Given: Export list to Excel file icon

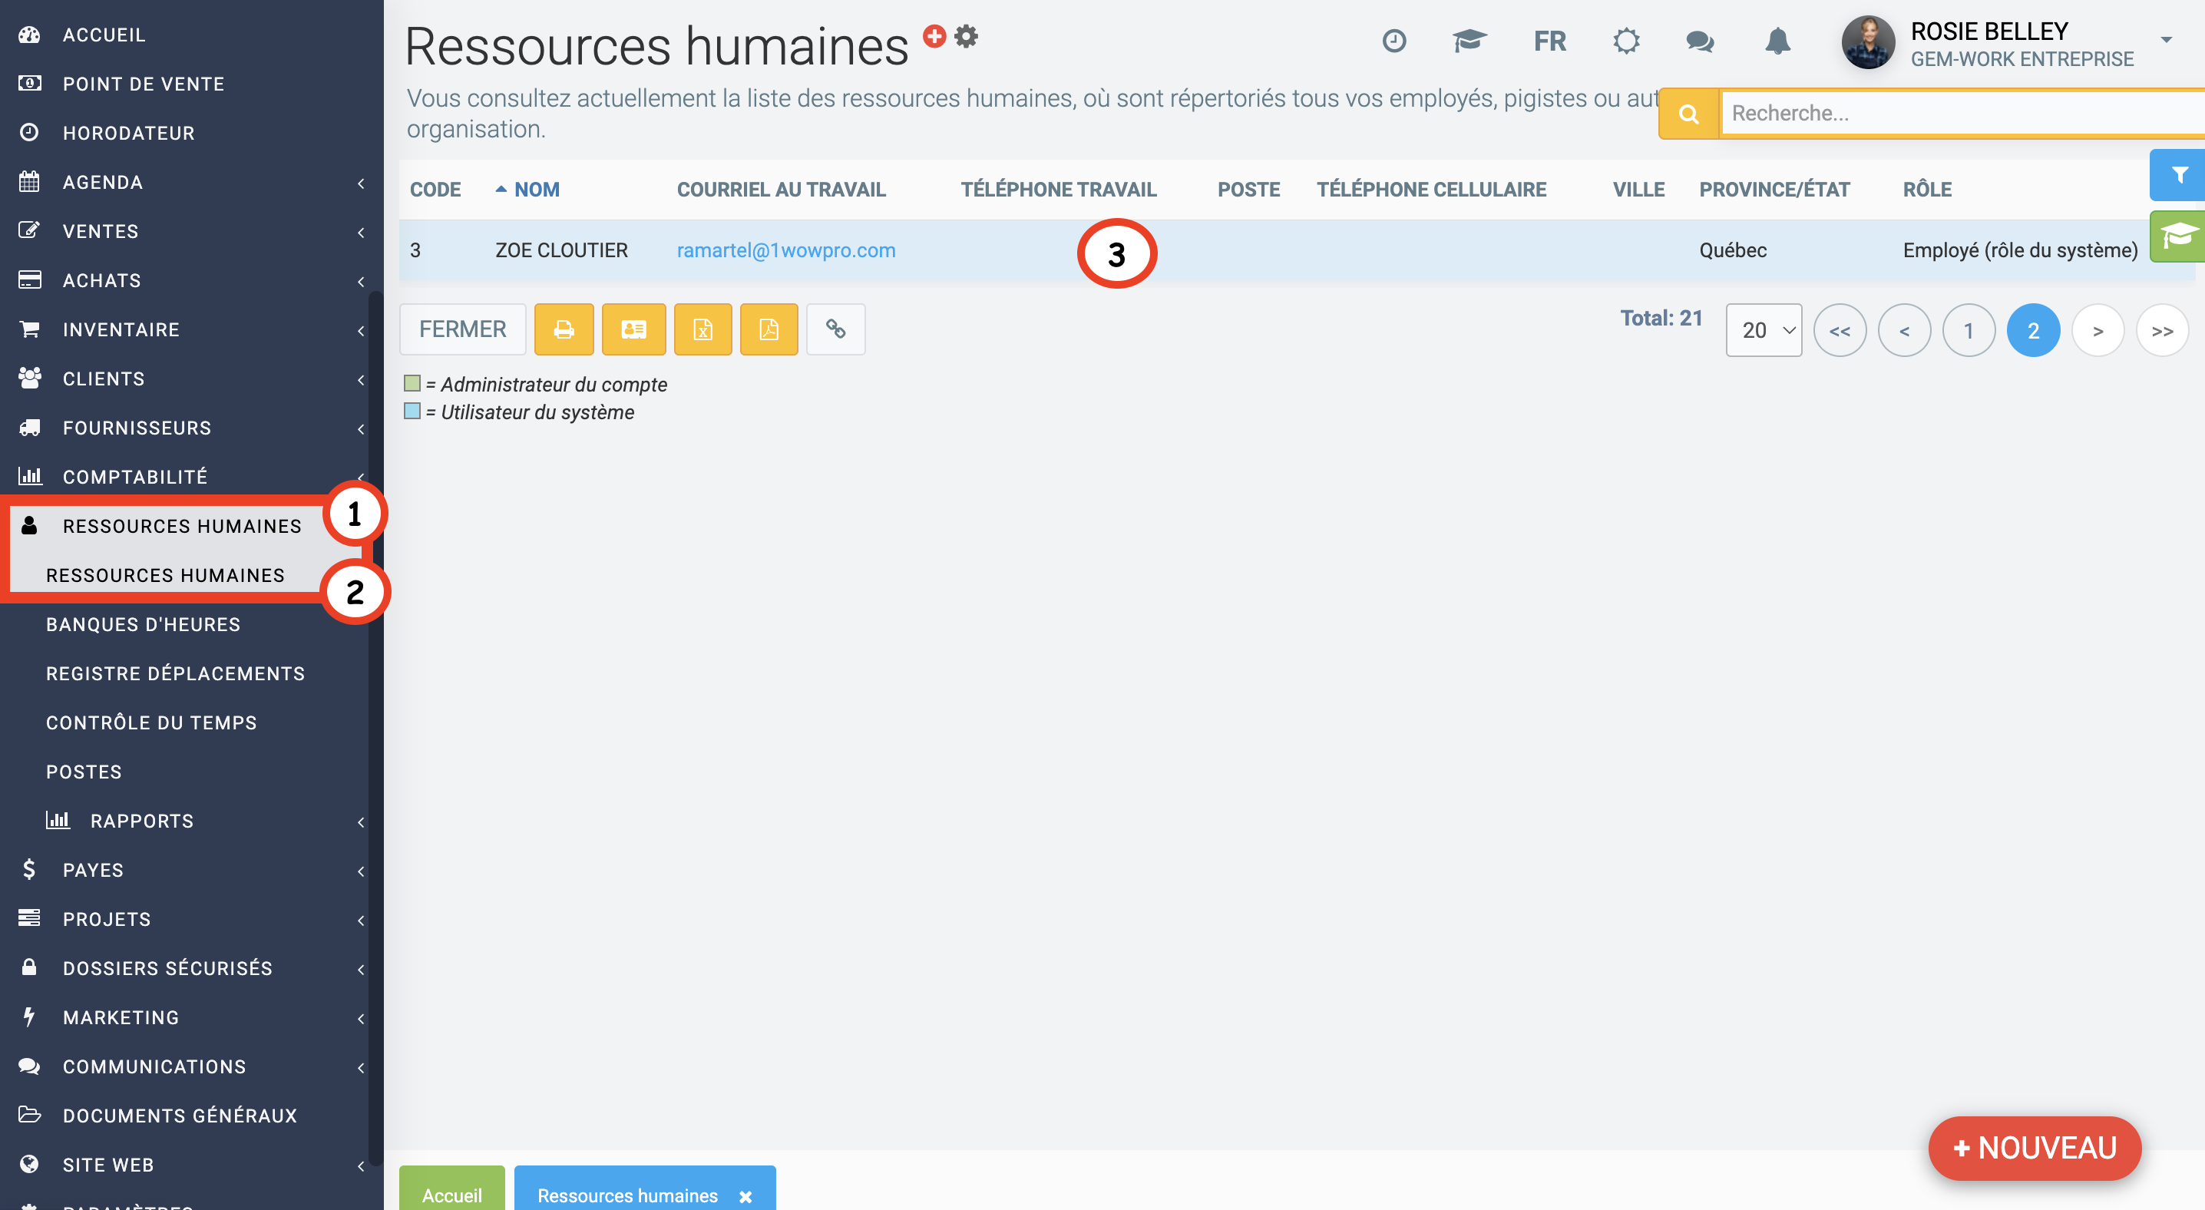Looking at the screenshot, I should [x=702, y=329].
